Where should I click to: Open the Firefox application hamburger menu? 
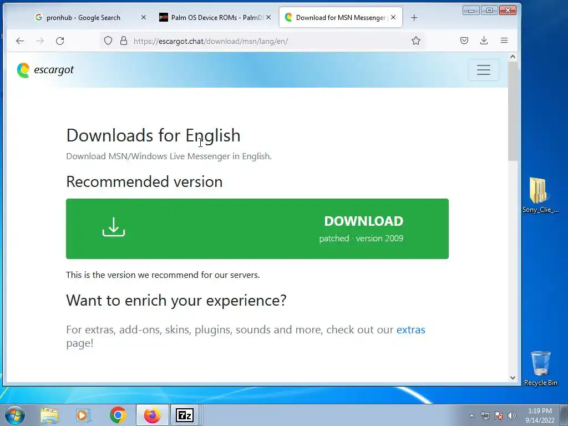click(504, 40)
